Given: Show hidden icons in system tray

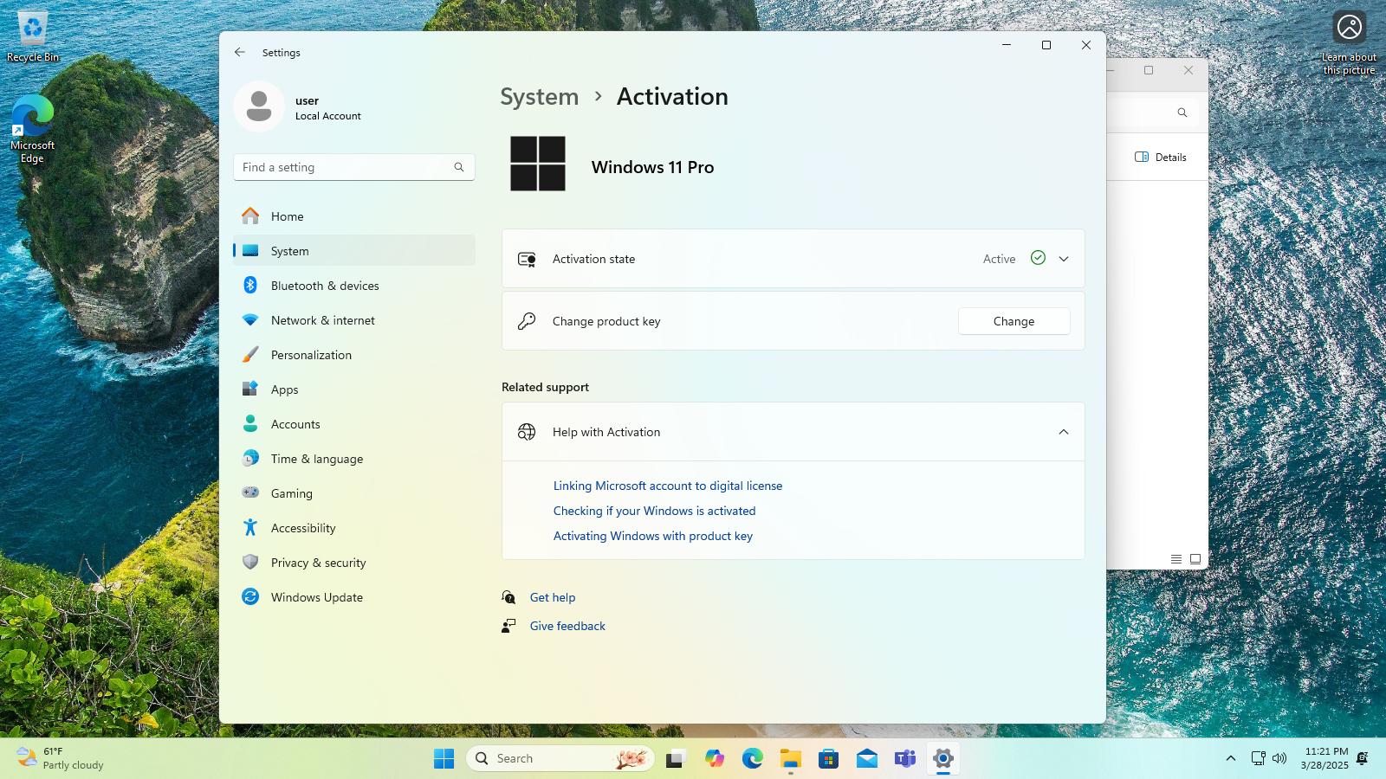Looking at the screenshot, I should coord(1230,758).
